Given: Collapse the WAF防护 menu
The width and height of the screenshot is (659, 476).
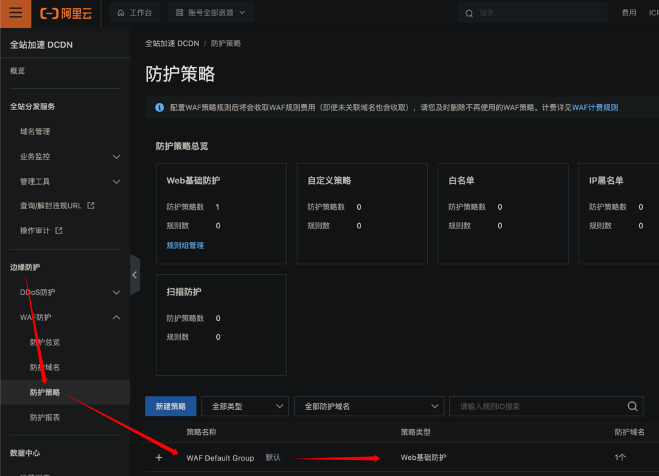Looking at the screenshot, I should coord(116,317).
